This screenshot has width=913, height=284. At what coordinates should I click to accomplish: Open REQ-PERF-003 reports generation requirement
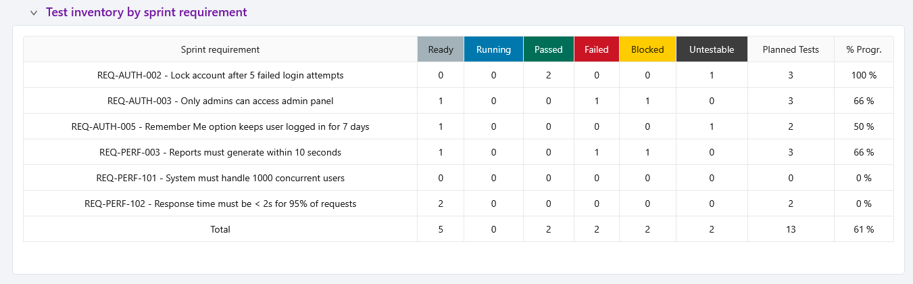coord(220,152)
